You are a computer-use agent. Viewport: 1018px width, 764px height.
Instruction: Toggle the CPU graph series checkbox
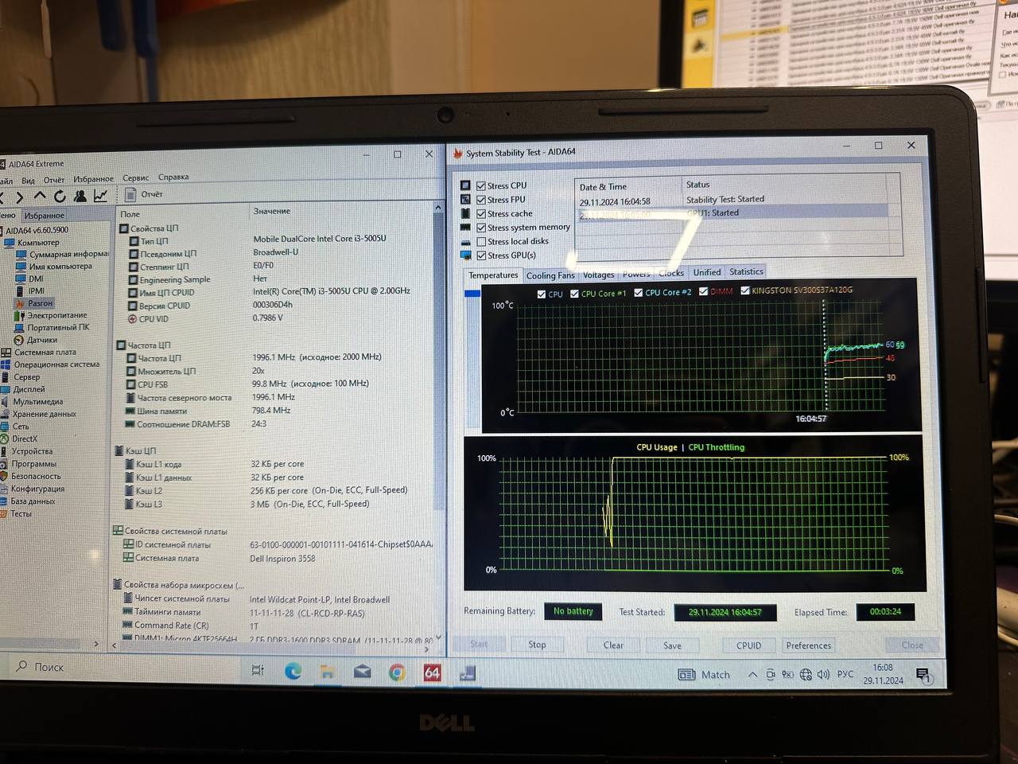pyautogui.click(x=542, y=294)
